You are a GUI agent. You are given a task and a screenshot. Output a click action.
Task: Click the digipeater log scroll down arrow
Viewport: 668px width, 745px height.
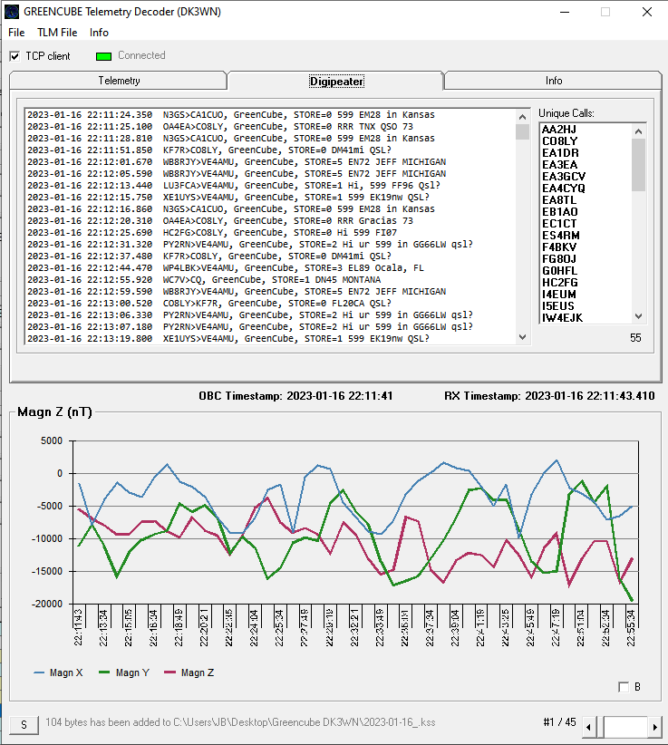click(523, 337)
